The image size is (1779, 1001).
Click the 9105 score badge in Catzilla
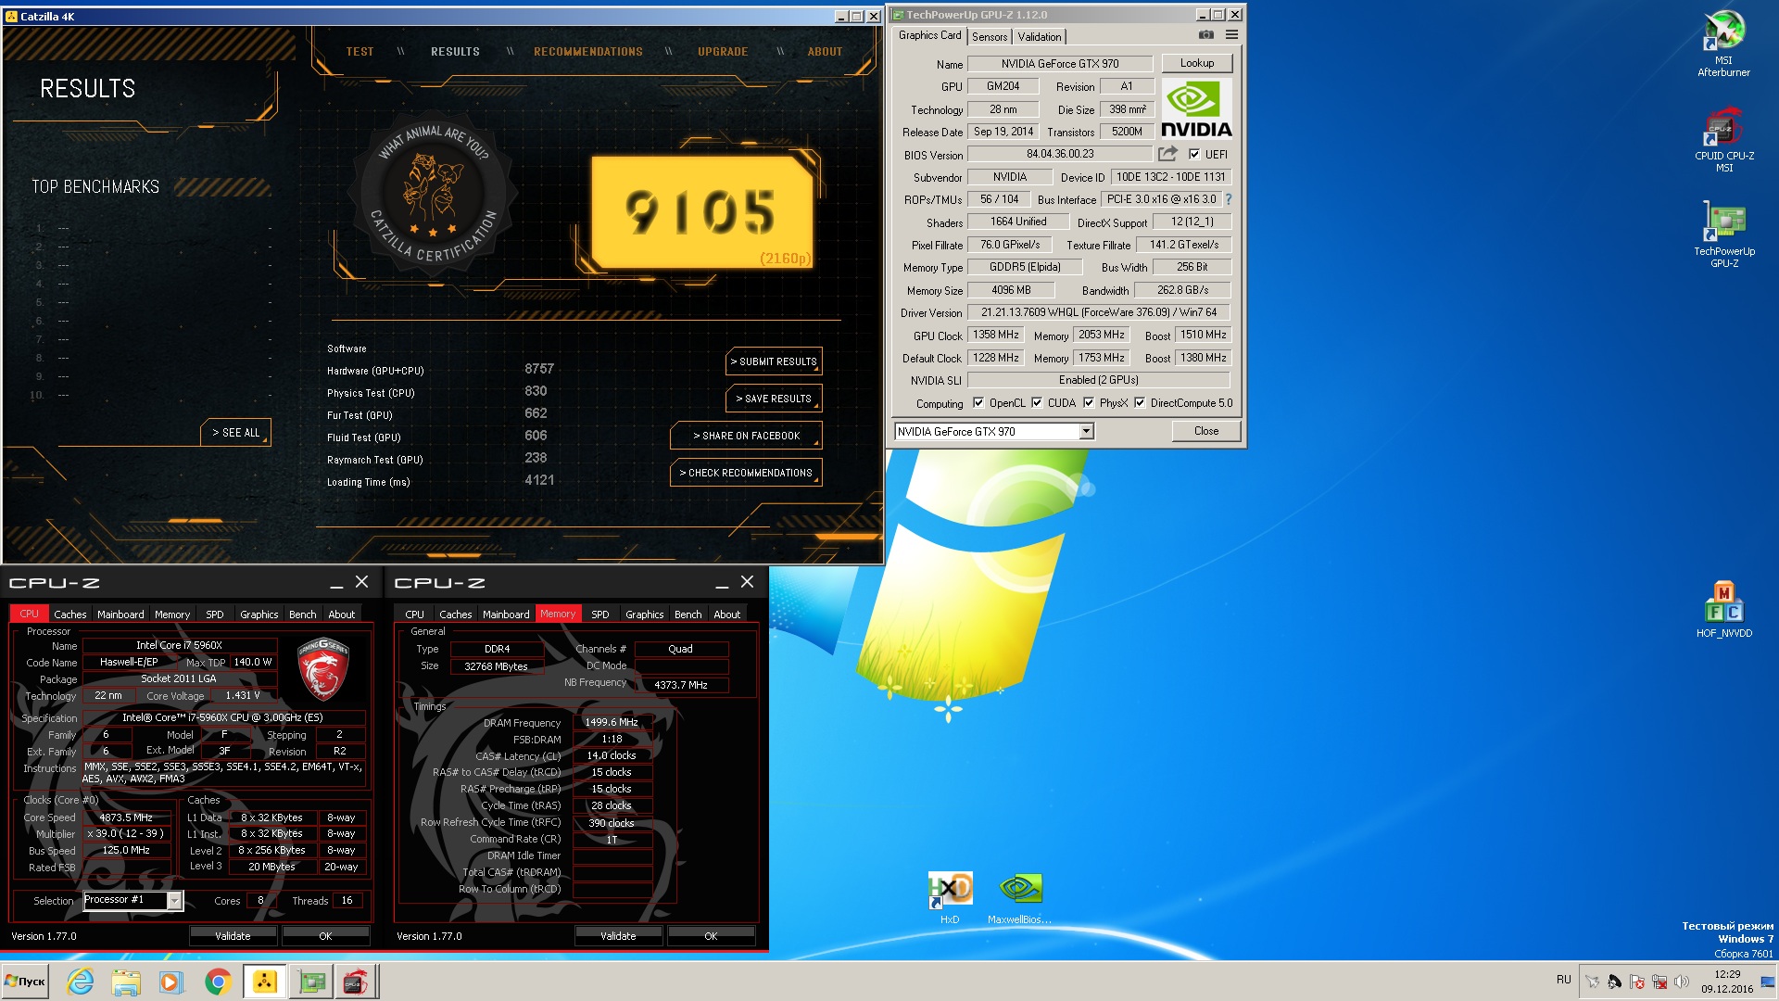tap(701, 211)
